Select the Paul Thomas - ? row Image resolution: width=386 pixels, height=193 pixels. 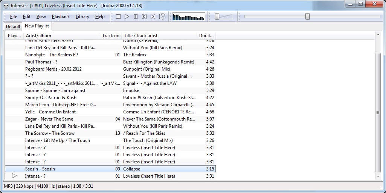point(110,62)
